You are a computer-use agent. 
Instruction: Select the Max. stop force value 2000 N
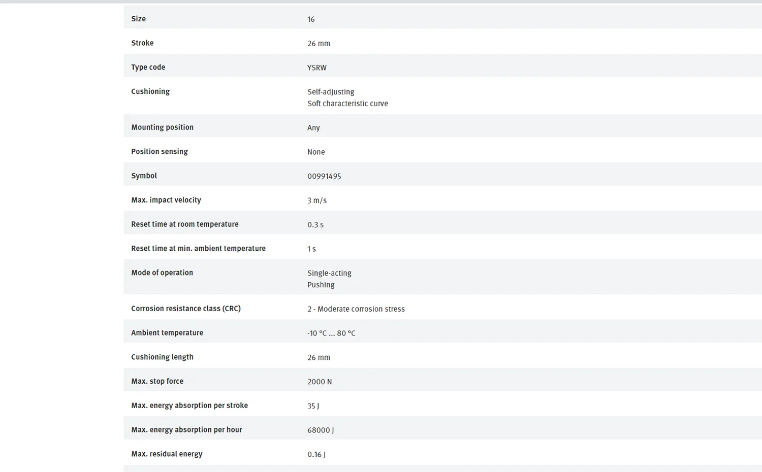point(320,382)
